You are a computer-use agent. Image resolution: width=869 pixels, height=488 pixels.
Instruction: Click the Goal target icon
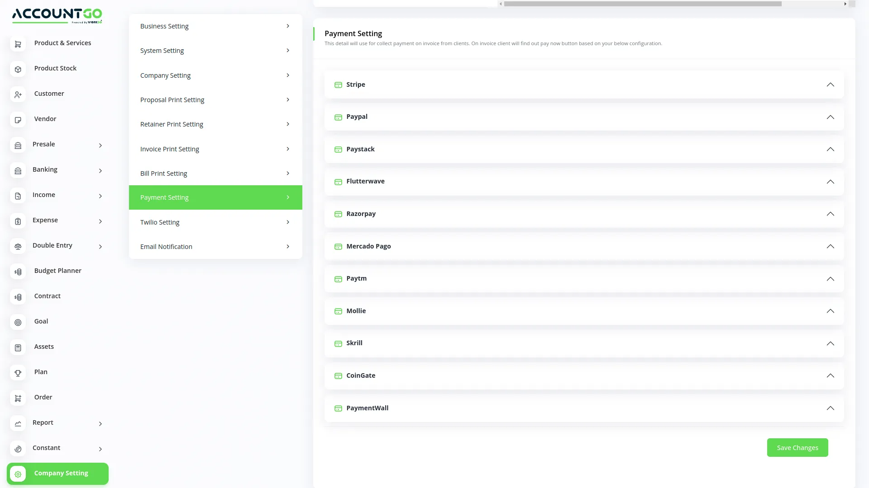tap(18, 322)
